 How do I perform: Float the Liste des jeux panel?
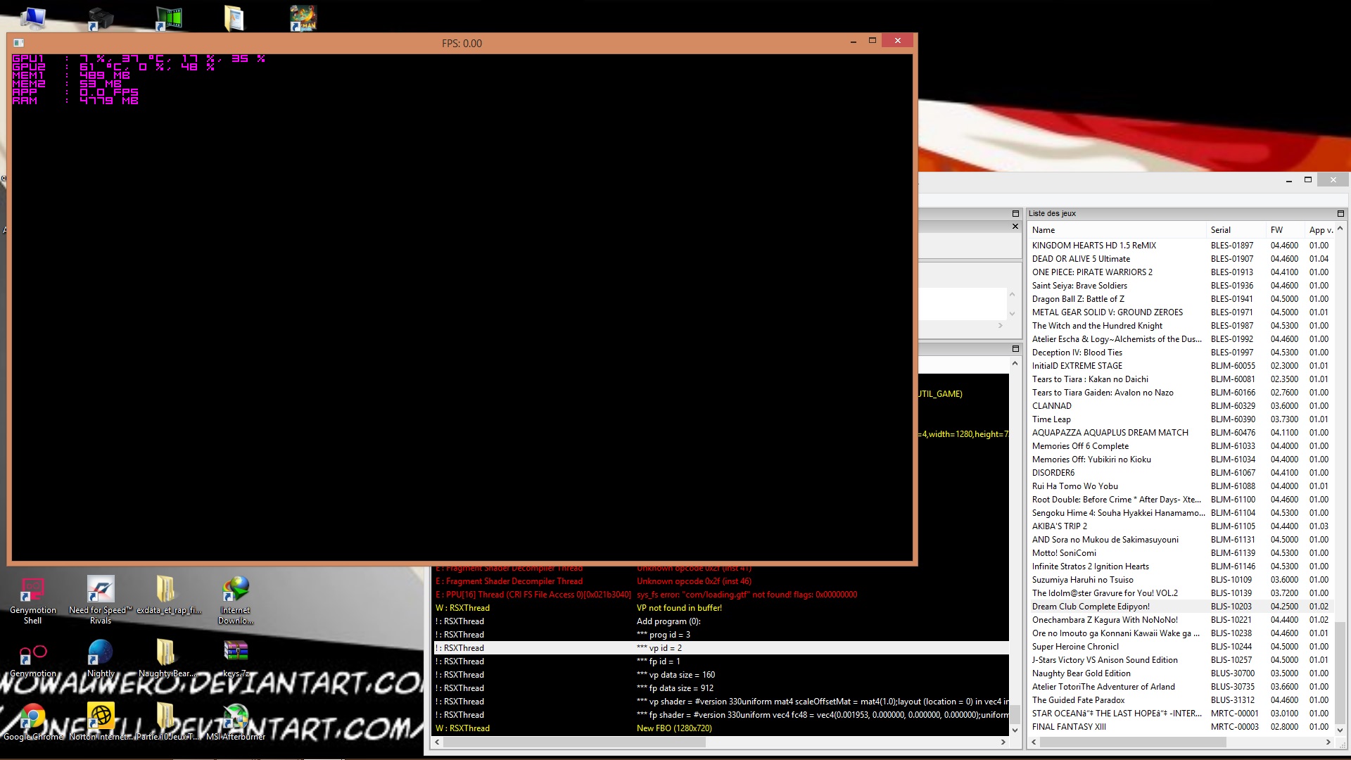pyautogui.click(x=1340, y=213)
